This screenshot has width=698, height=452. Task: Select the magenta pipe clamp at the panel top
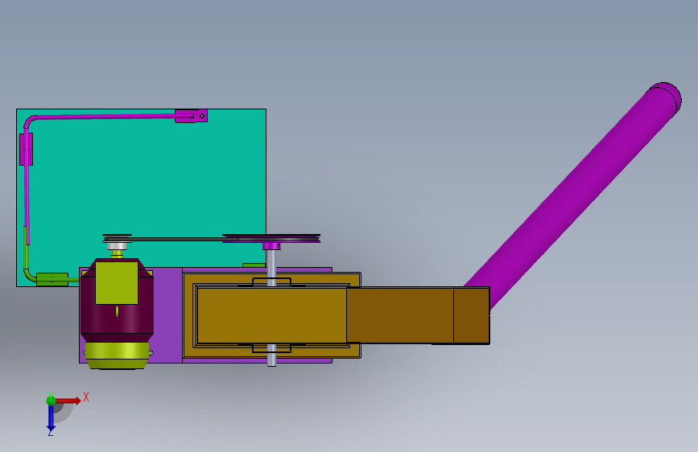[191, 116]
